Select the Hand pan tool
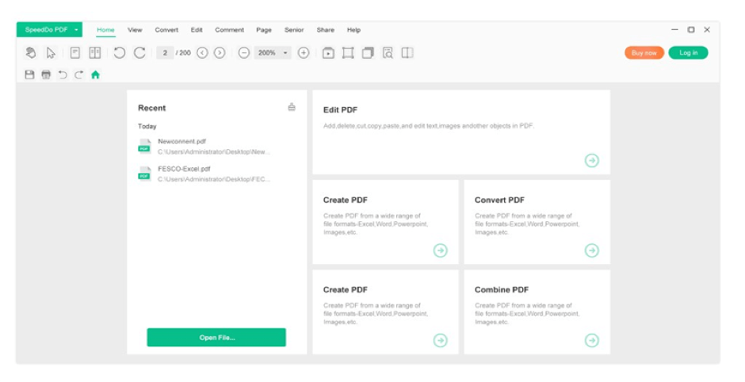Image resolution: width=745 pixels, height=382 pixels. pyautogui.click(x=31, y=53)
